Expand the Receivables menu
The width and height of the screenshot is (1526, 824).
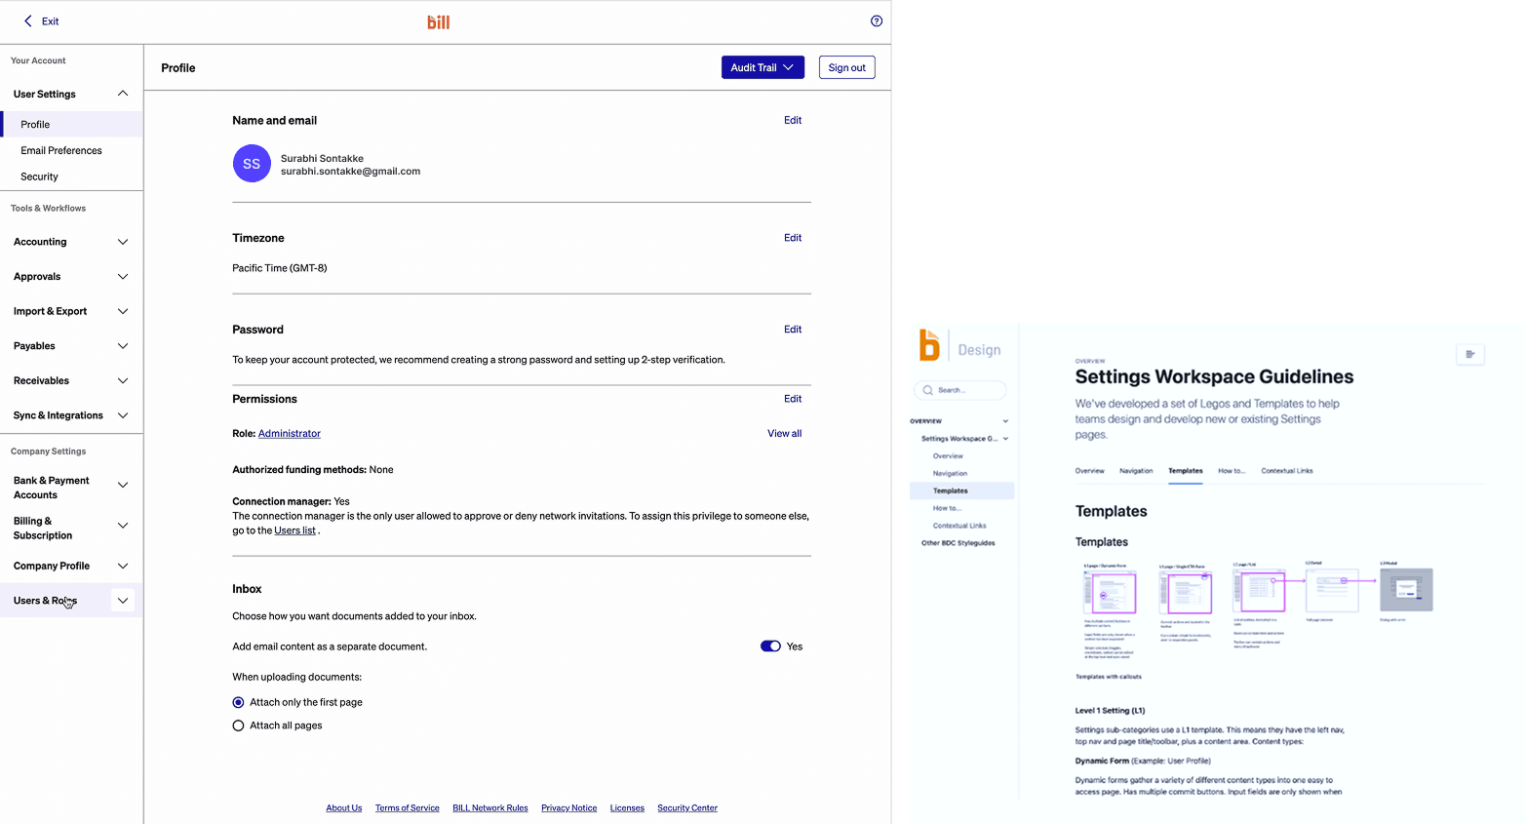coord(123,381)
